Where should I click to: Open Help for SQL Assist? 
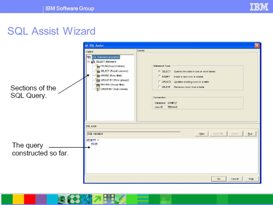(x=251, y=179)
